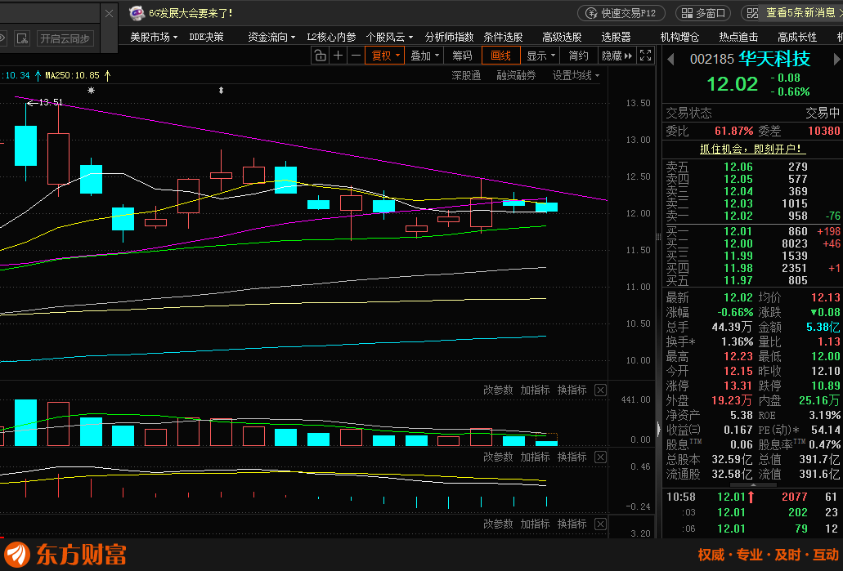Close the third indicator subpanel

(600, 524)
